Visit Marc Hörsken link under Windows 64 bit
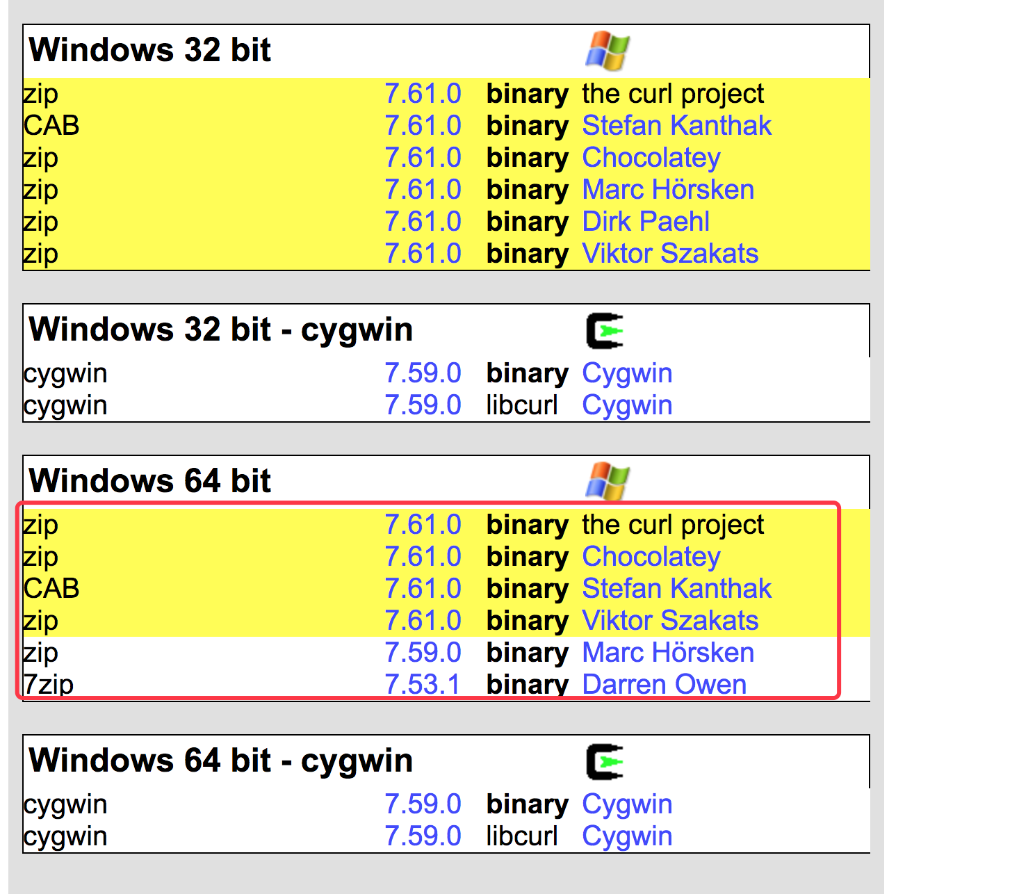1019x894 pixels. coord(668,653)
